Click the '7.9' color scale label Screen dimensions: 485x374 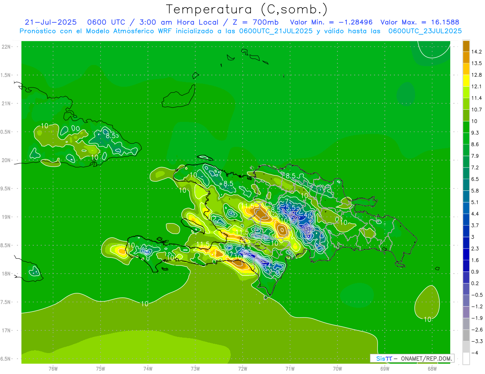click(475, 156)
